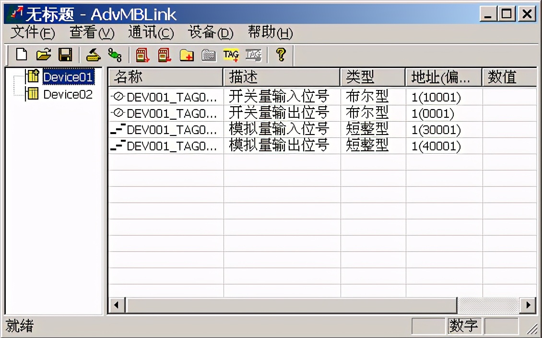Click the Device01 tree node icon
The height and width of the screenshot is (338, 542).
(x=33, y=76)
